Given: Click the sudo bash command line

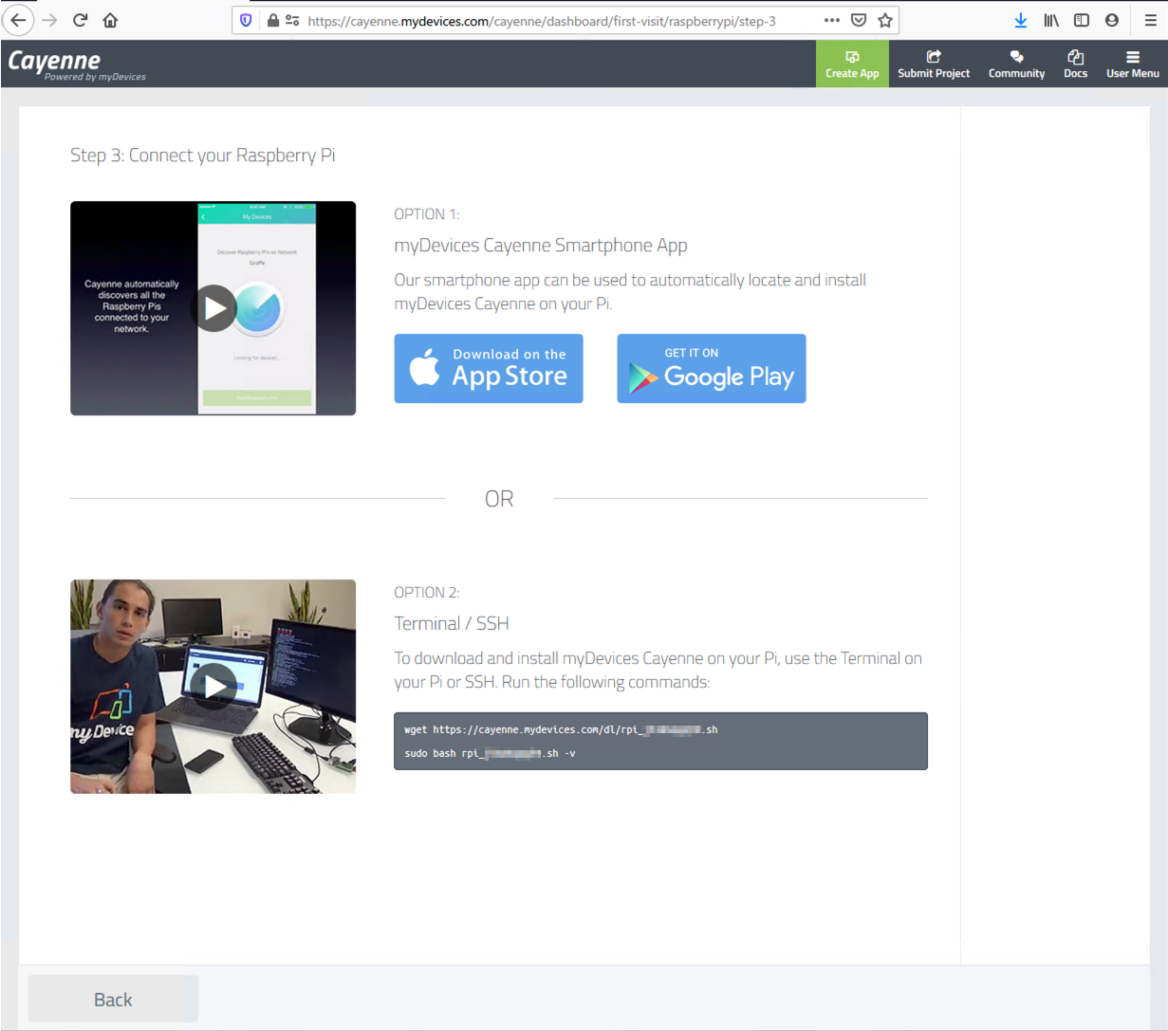Looking at the screenshot, I should [490, 753].
